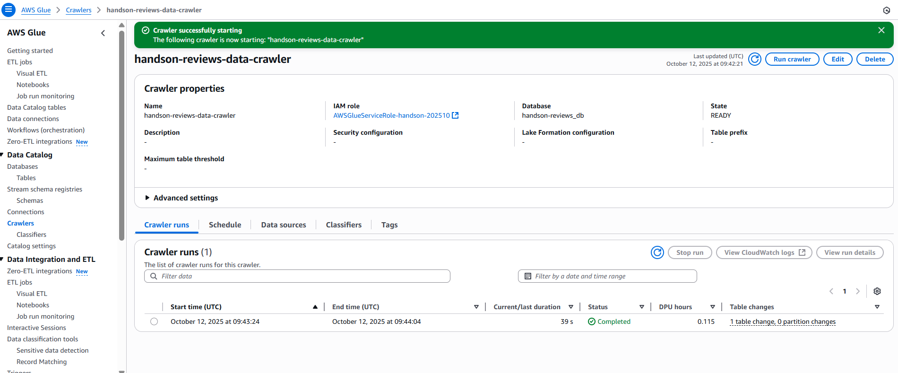898x373 pixels.
Task: Open Sensitive data detection in sidebar
Action: pos(52,350)
